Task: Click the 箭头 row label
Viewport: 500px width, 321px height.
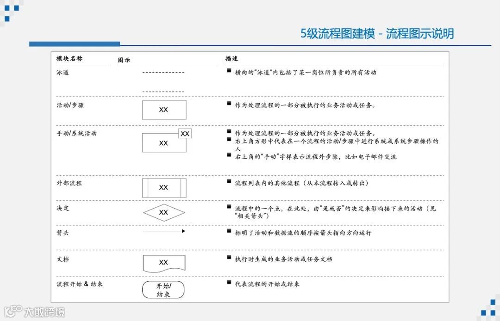Action: pyautogui.click(x=62, y=233)
